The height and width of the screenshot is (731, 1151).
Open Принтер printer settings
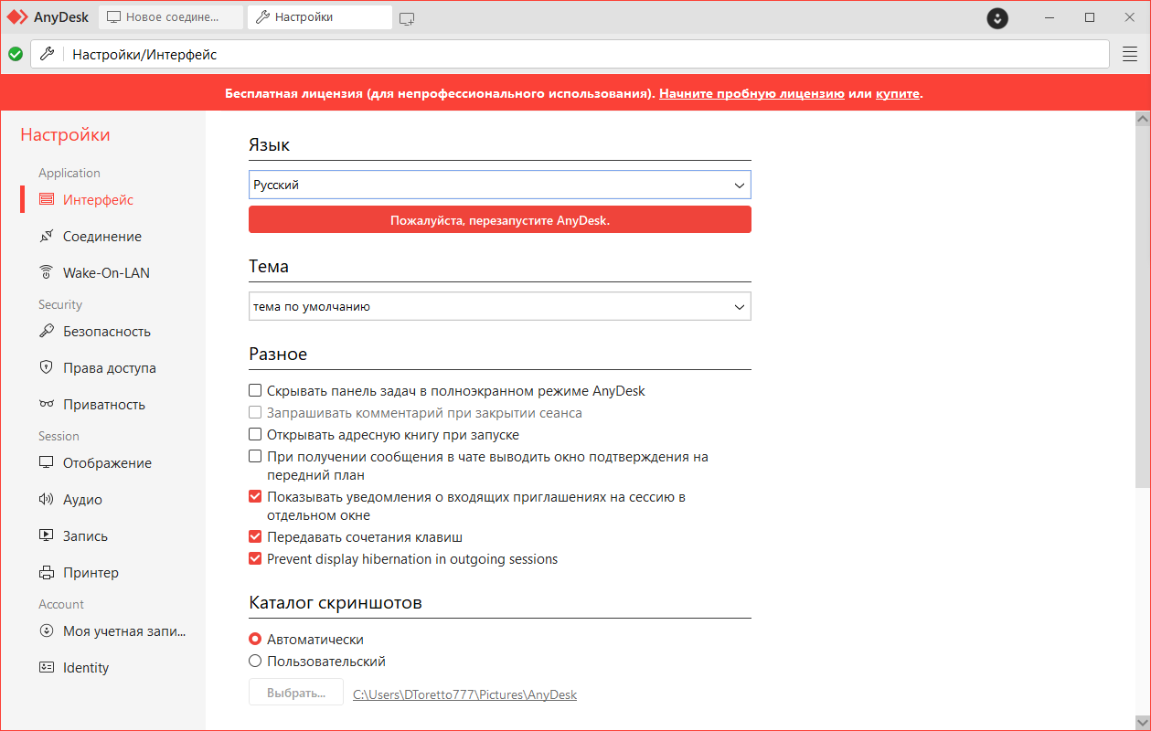91,573
